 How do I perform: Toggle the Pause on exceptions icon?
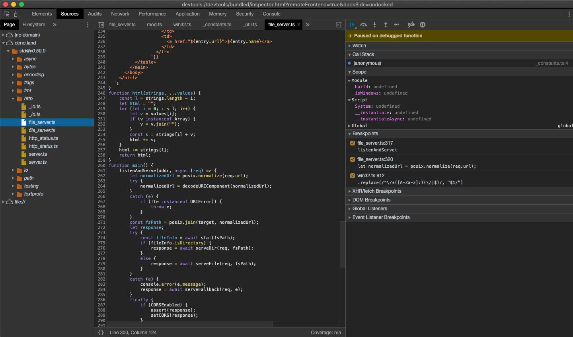click(422, 25)
